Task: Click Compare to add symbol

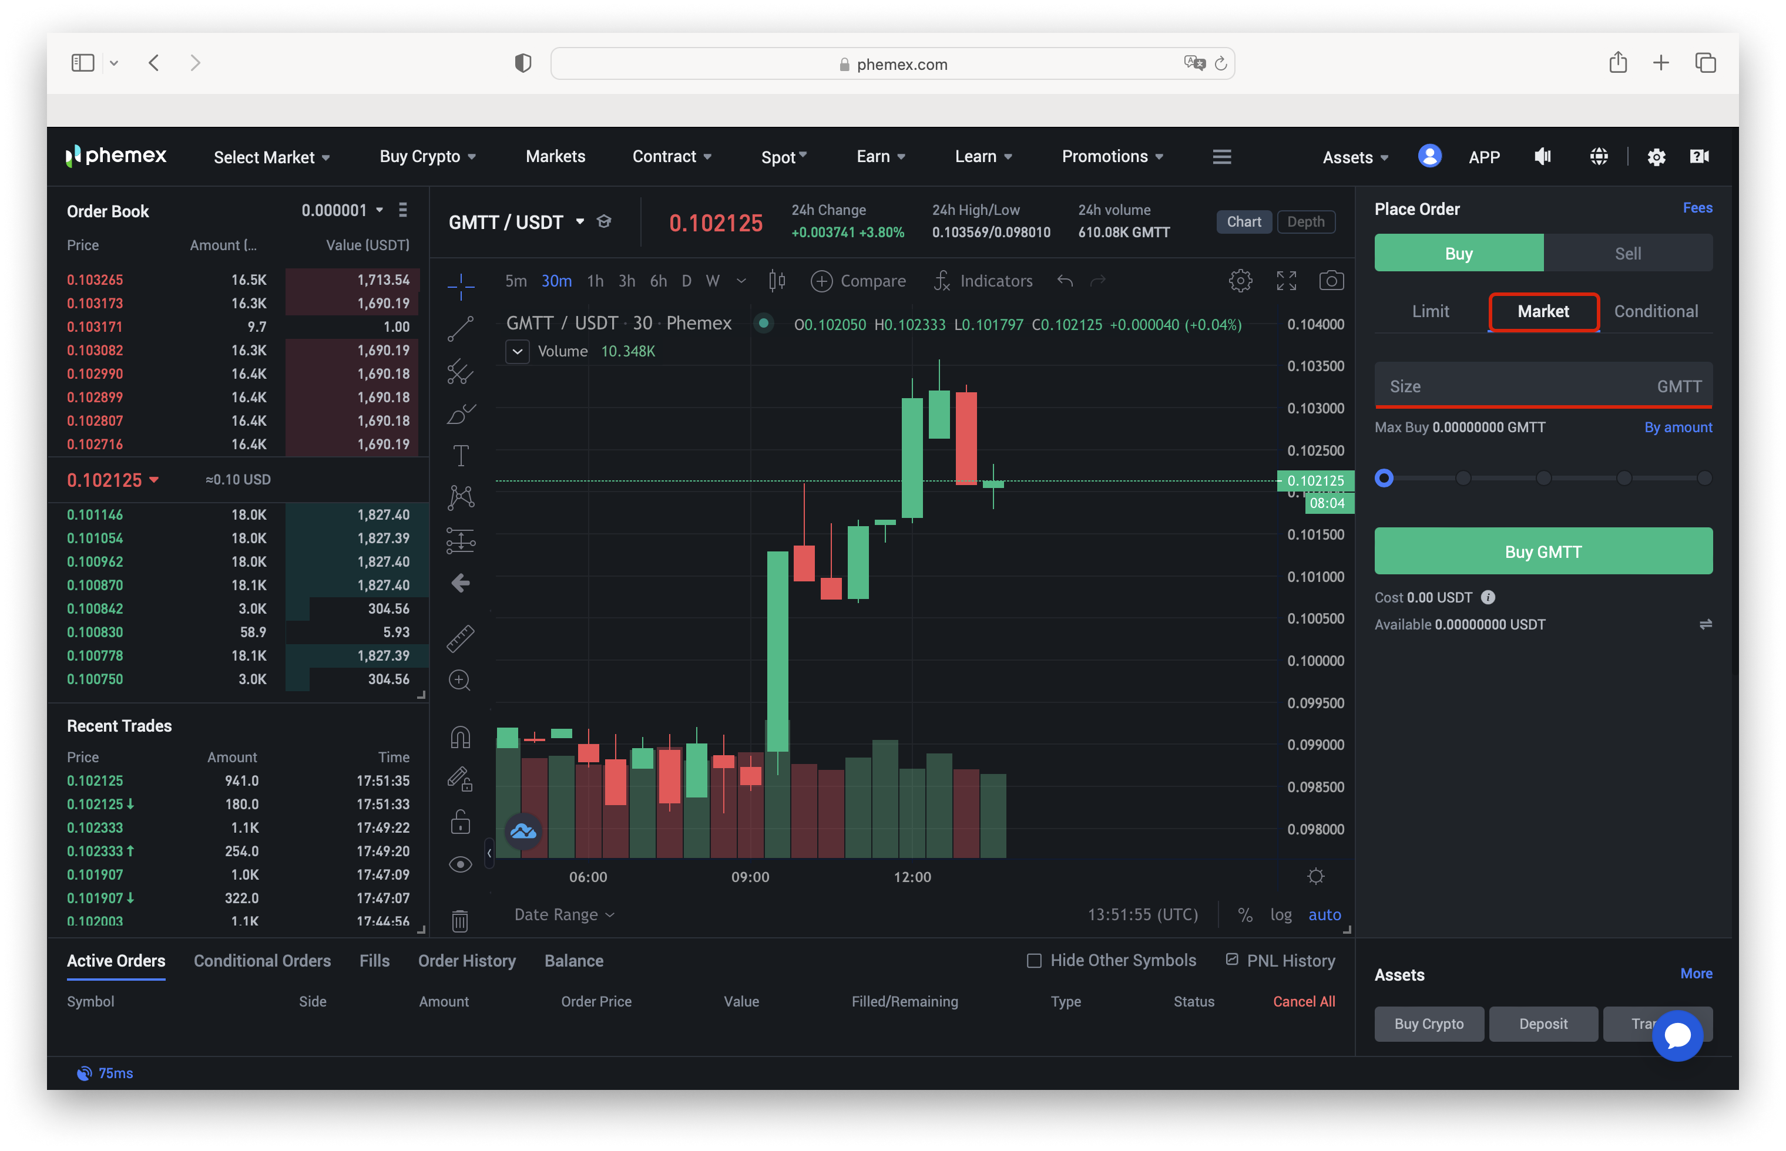Action: coord(858,281)
